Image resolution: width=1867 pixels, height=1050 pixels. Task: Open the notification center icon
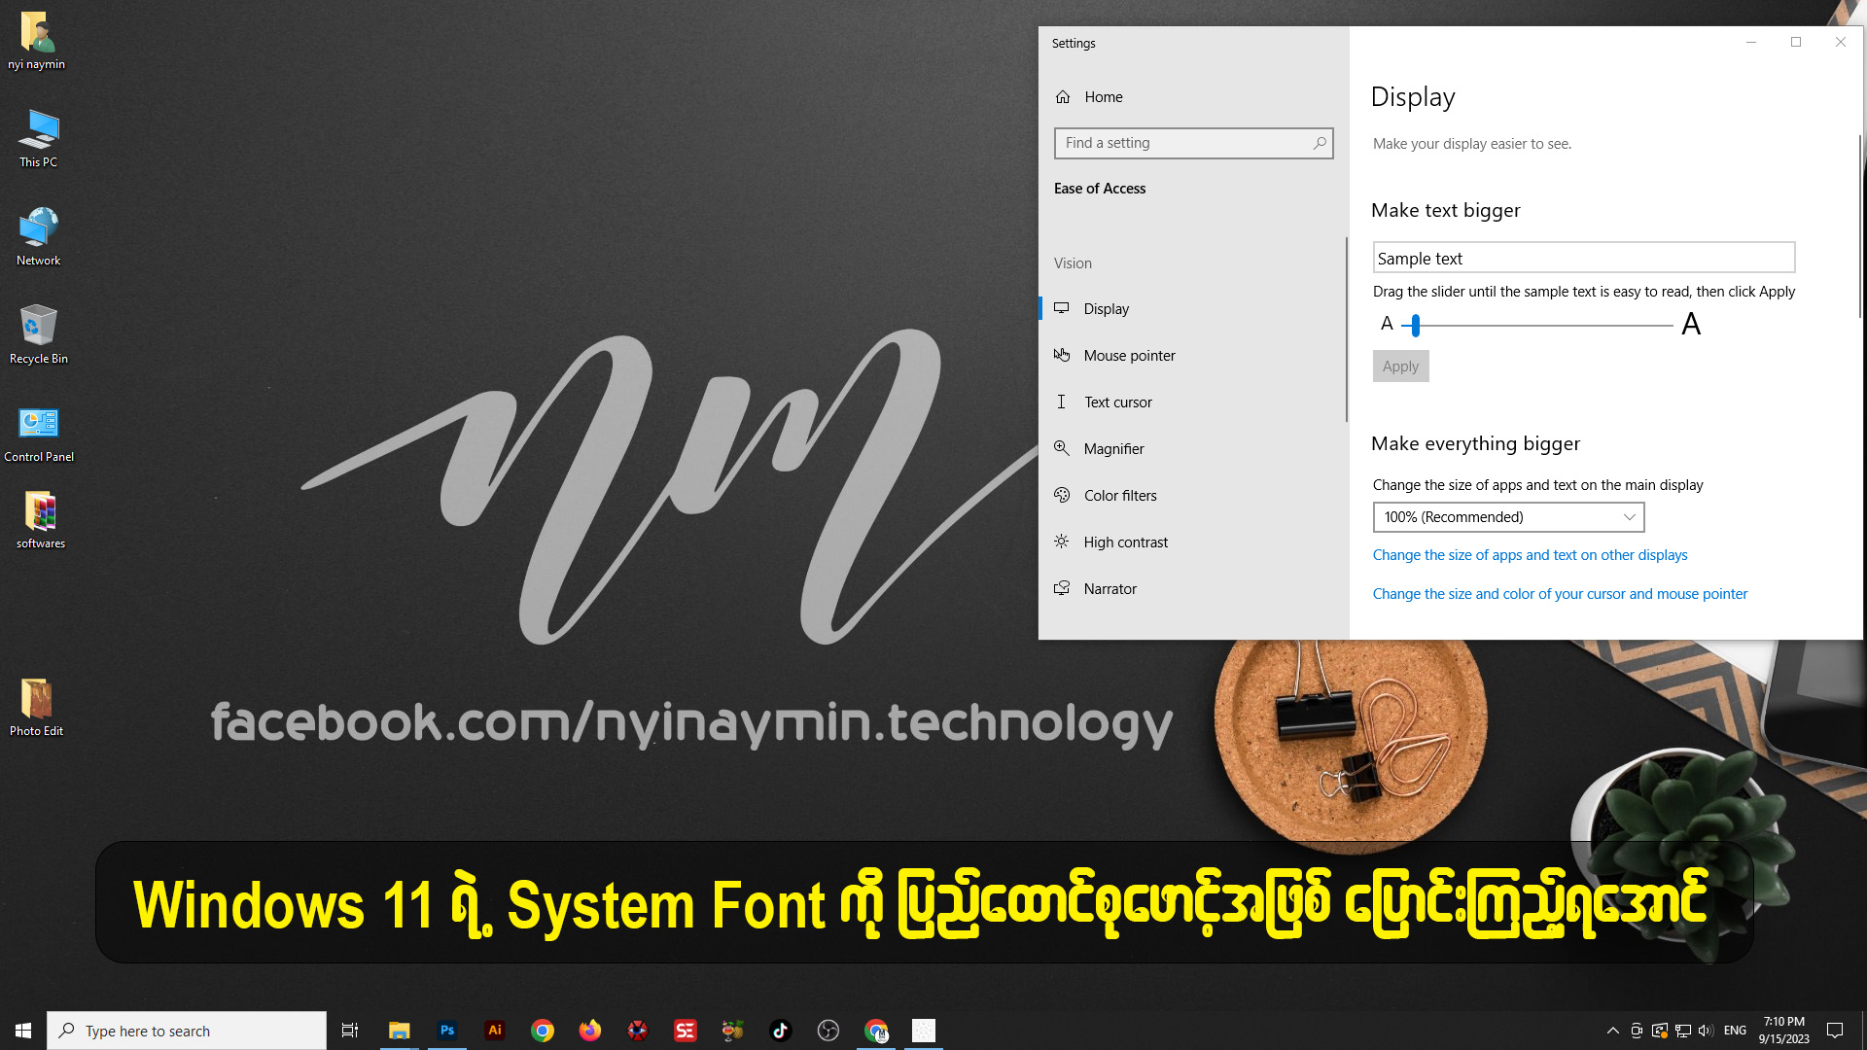1835,1031
